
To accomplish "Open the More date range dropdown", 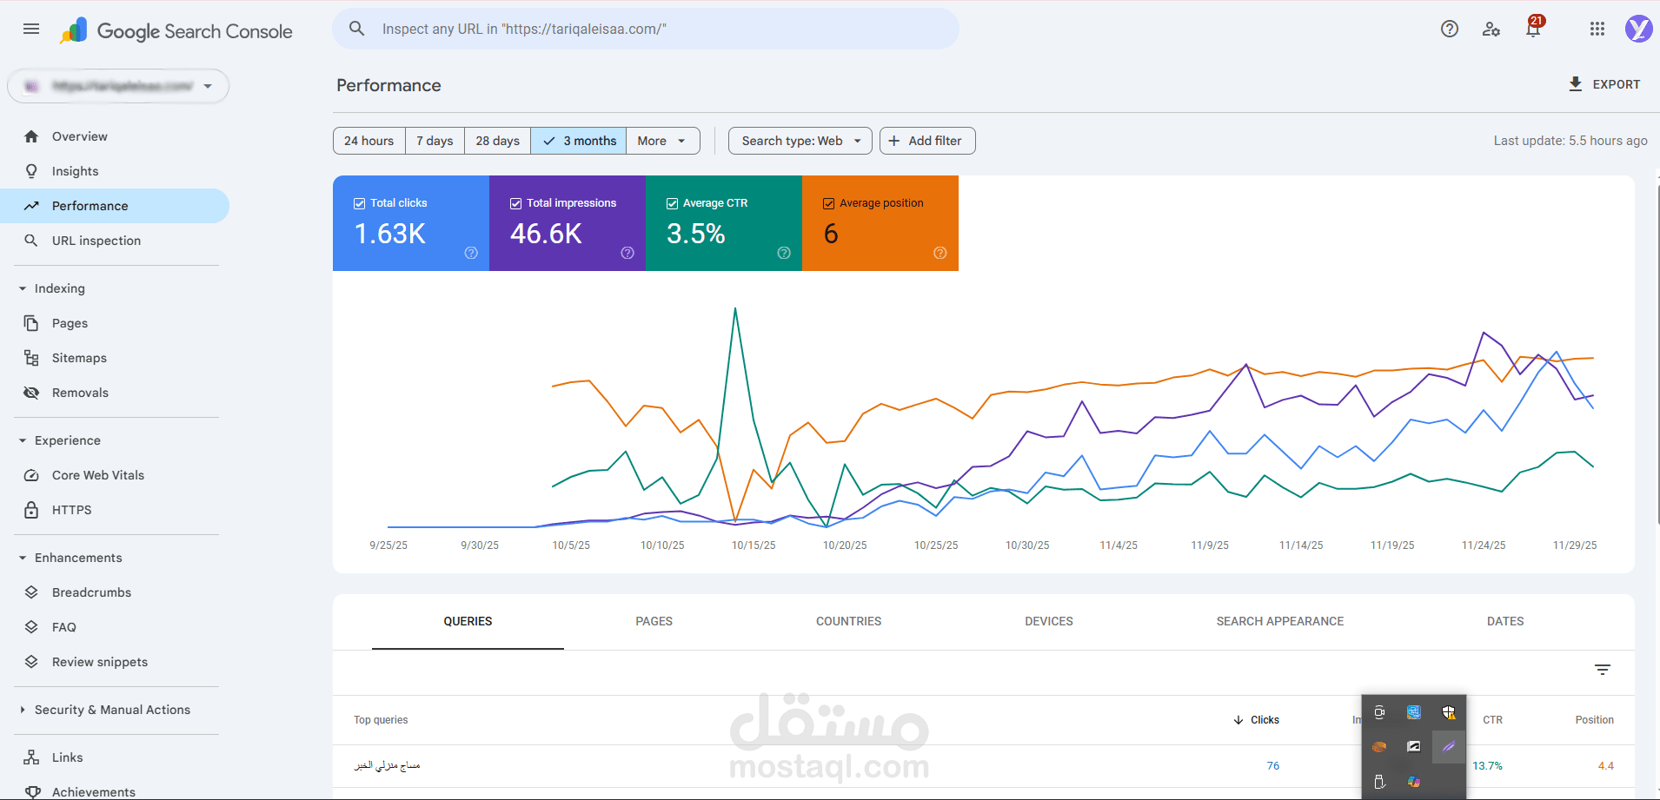I will coord(662,141).
